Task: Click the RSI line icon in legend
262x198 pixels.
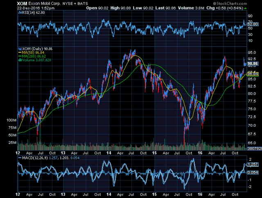Action: [20, 13]
